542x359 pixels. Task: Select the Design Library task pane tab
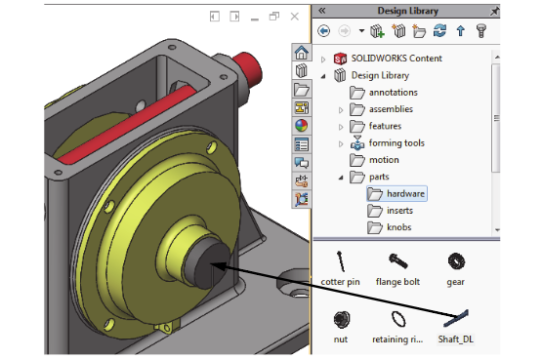302,71
